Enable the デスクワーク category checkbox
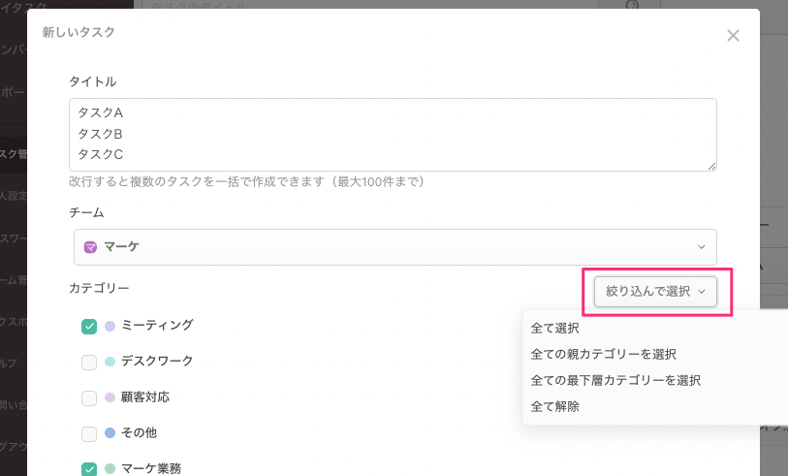The image size is (788, 476). [89, 363]
